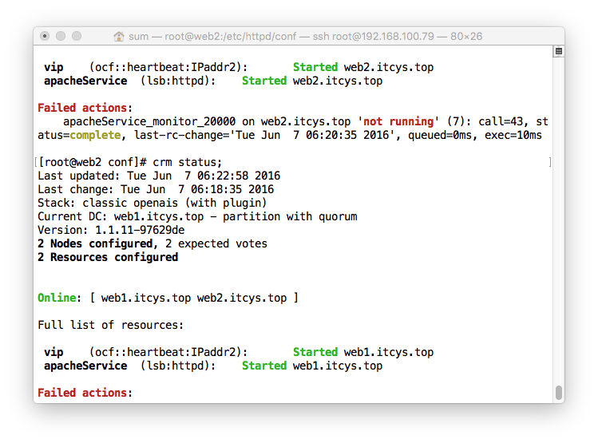This screenshot has width=598, height=443.
Task: Click the left bracket mark before [root@web2
Action: (x=36, y=162)
